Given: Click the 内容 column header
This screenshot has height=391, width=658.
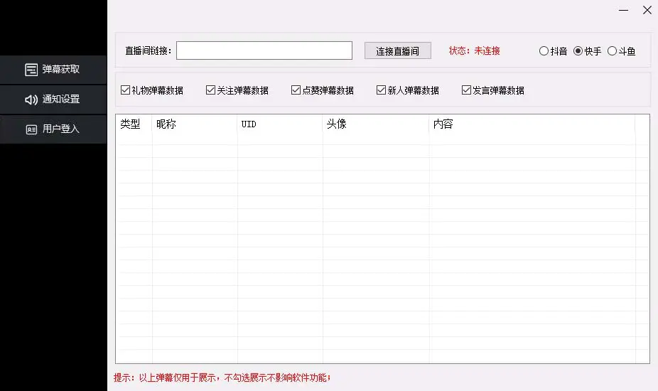Looking at the screenshot, I should click(x=531, y=124).
